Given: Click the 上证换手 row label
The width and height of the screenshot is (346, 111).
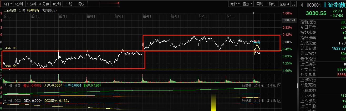Looking at the screenshot, I should point(308,64).
